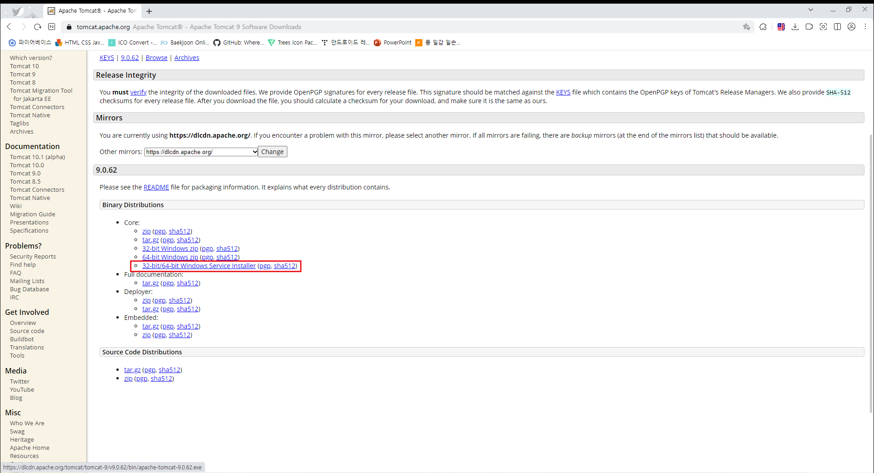Toggle the split view sidebar icon
The image size is (874, 473).
click(837, 27)
